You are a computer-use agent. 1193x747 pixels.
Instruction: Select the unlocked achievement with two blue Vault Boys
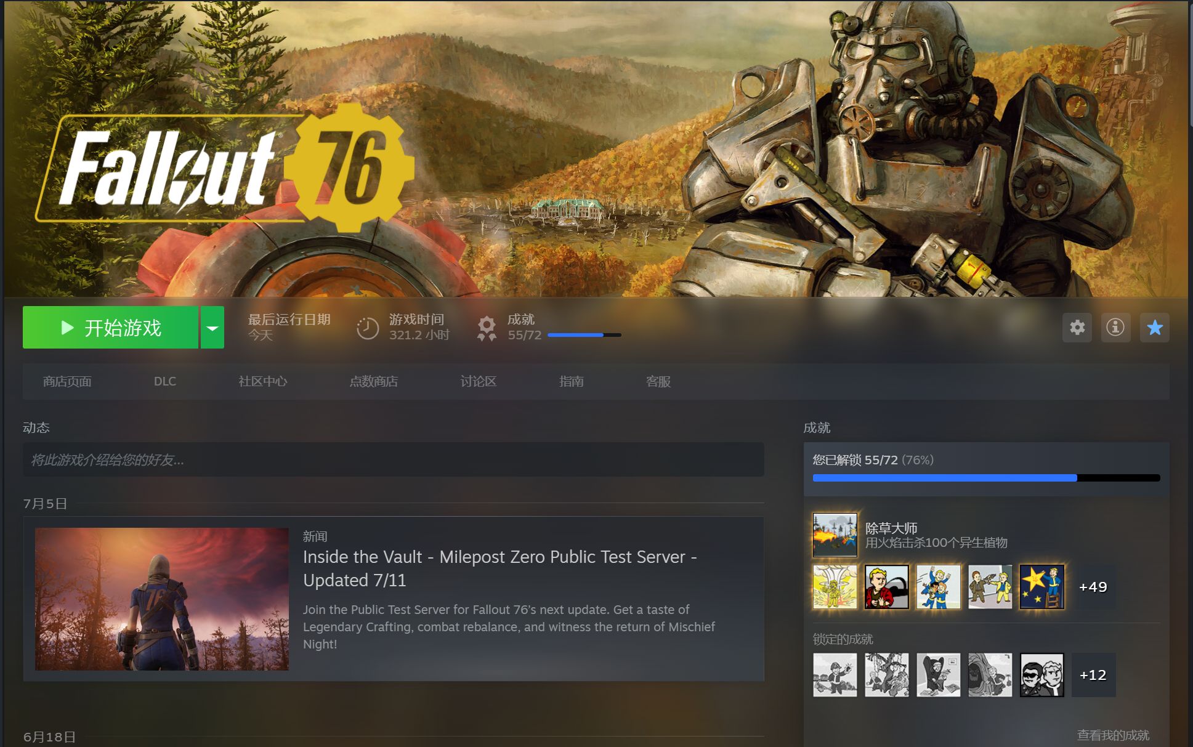pos(938,587)
